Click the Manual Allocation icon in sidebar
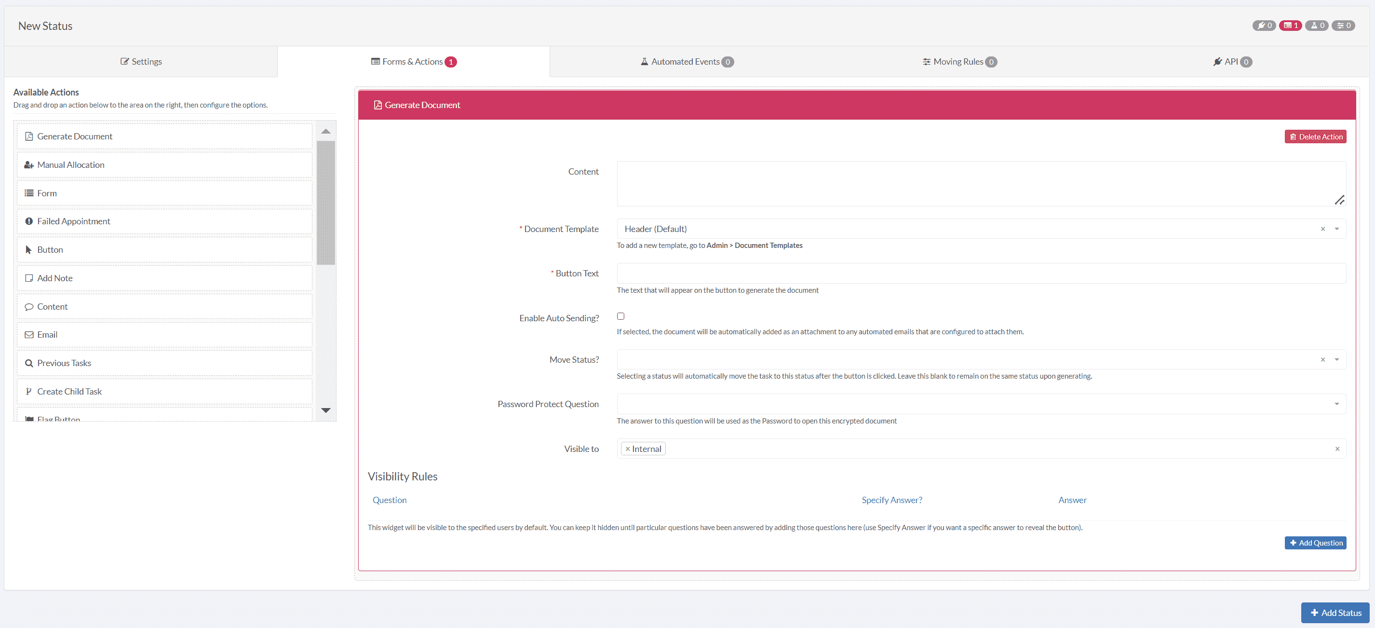This screenshot has width=1375, height=628. (27, 164)
